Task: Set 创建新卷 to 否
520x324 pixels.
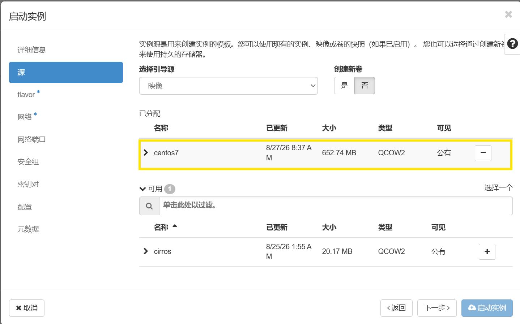Action: click(365, 86)
